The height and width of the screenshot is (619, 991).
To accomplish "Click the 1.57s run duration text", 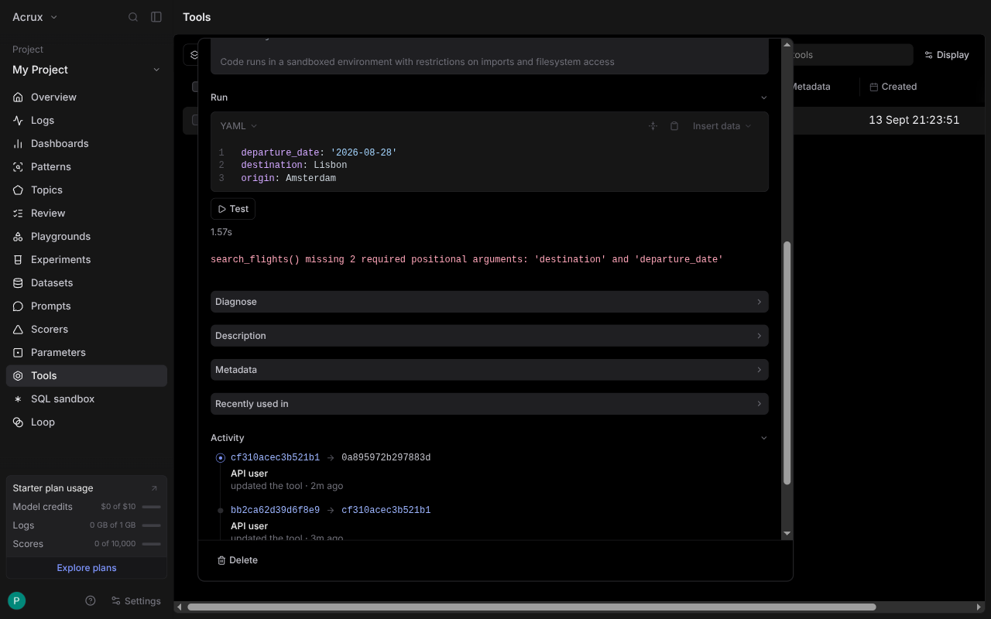I will 221,232.
